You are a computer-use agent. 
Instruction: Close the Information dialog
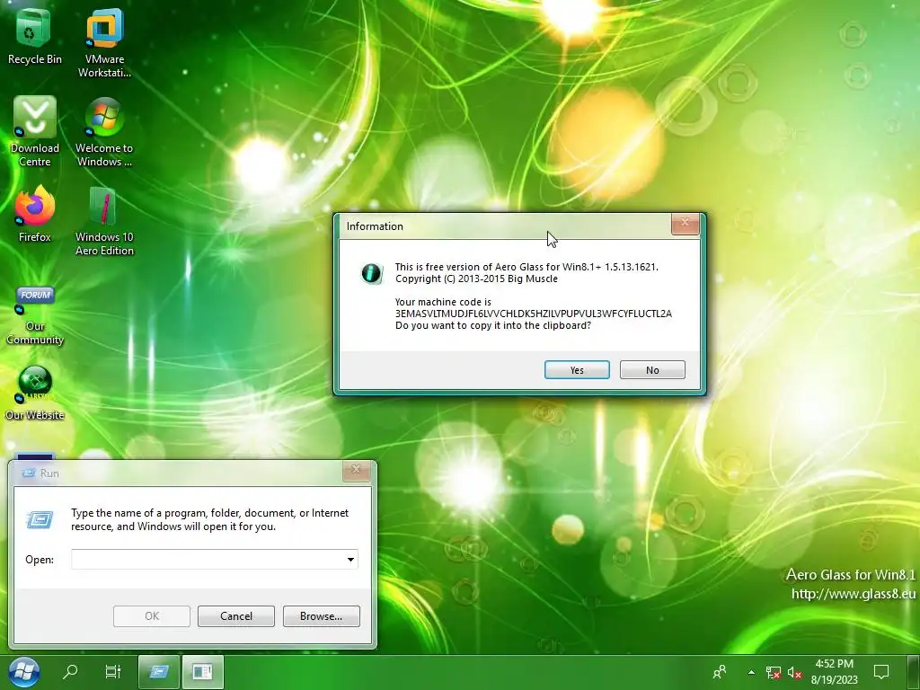(x=685, y=224)
